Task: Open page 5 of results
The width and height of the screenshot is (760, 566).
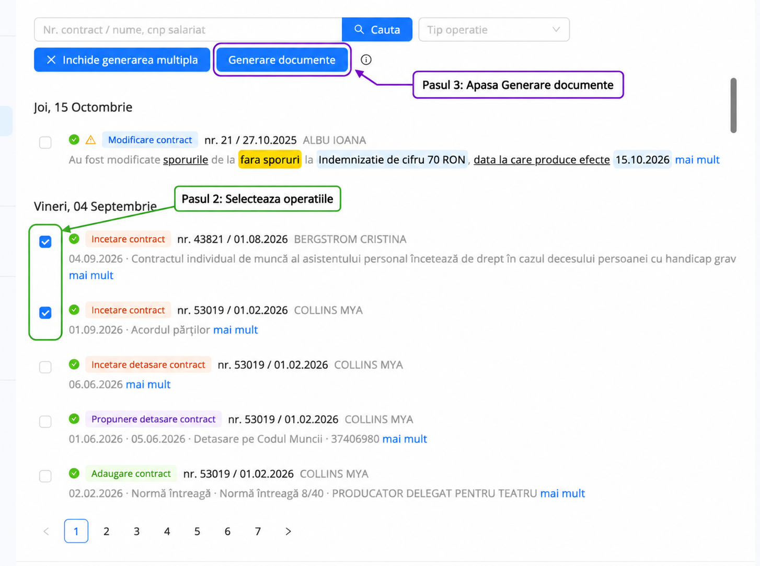Action: [x=197, y=531]
